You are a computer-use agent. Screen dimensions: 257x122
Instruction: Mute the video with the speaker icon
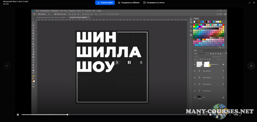point(210,115)
